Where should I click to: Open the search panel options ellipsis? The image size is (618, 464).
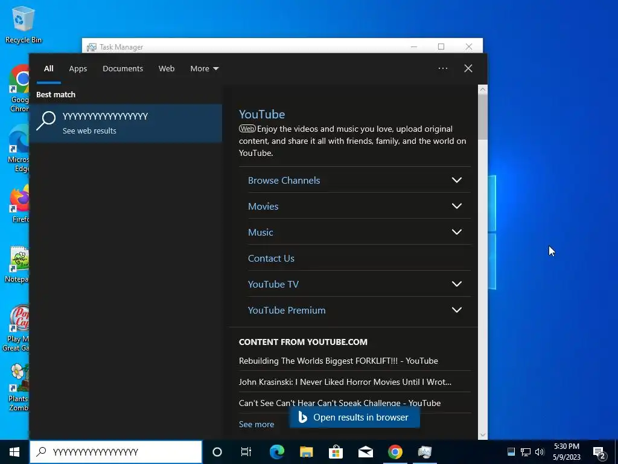[442, 68]
